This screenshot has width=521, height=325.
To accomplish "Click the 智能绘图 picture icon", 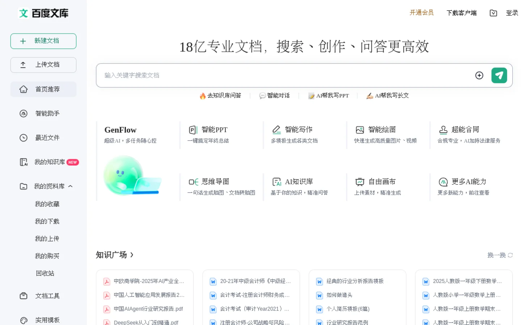I will pyautogui.click(x=360, y=130).
